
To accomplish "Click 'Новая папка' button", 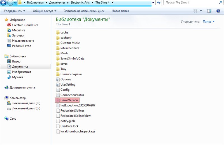I will click(x=120, y=11).
